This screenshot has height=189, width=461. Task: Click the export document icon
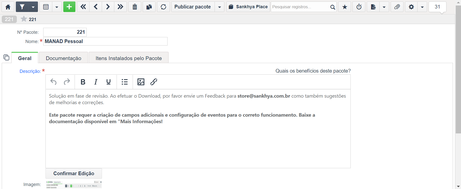[373, 7]
